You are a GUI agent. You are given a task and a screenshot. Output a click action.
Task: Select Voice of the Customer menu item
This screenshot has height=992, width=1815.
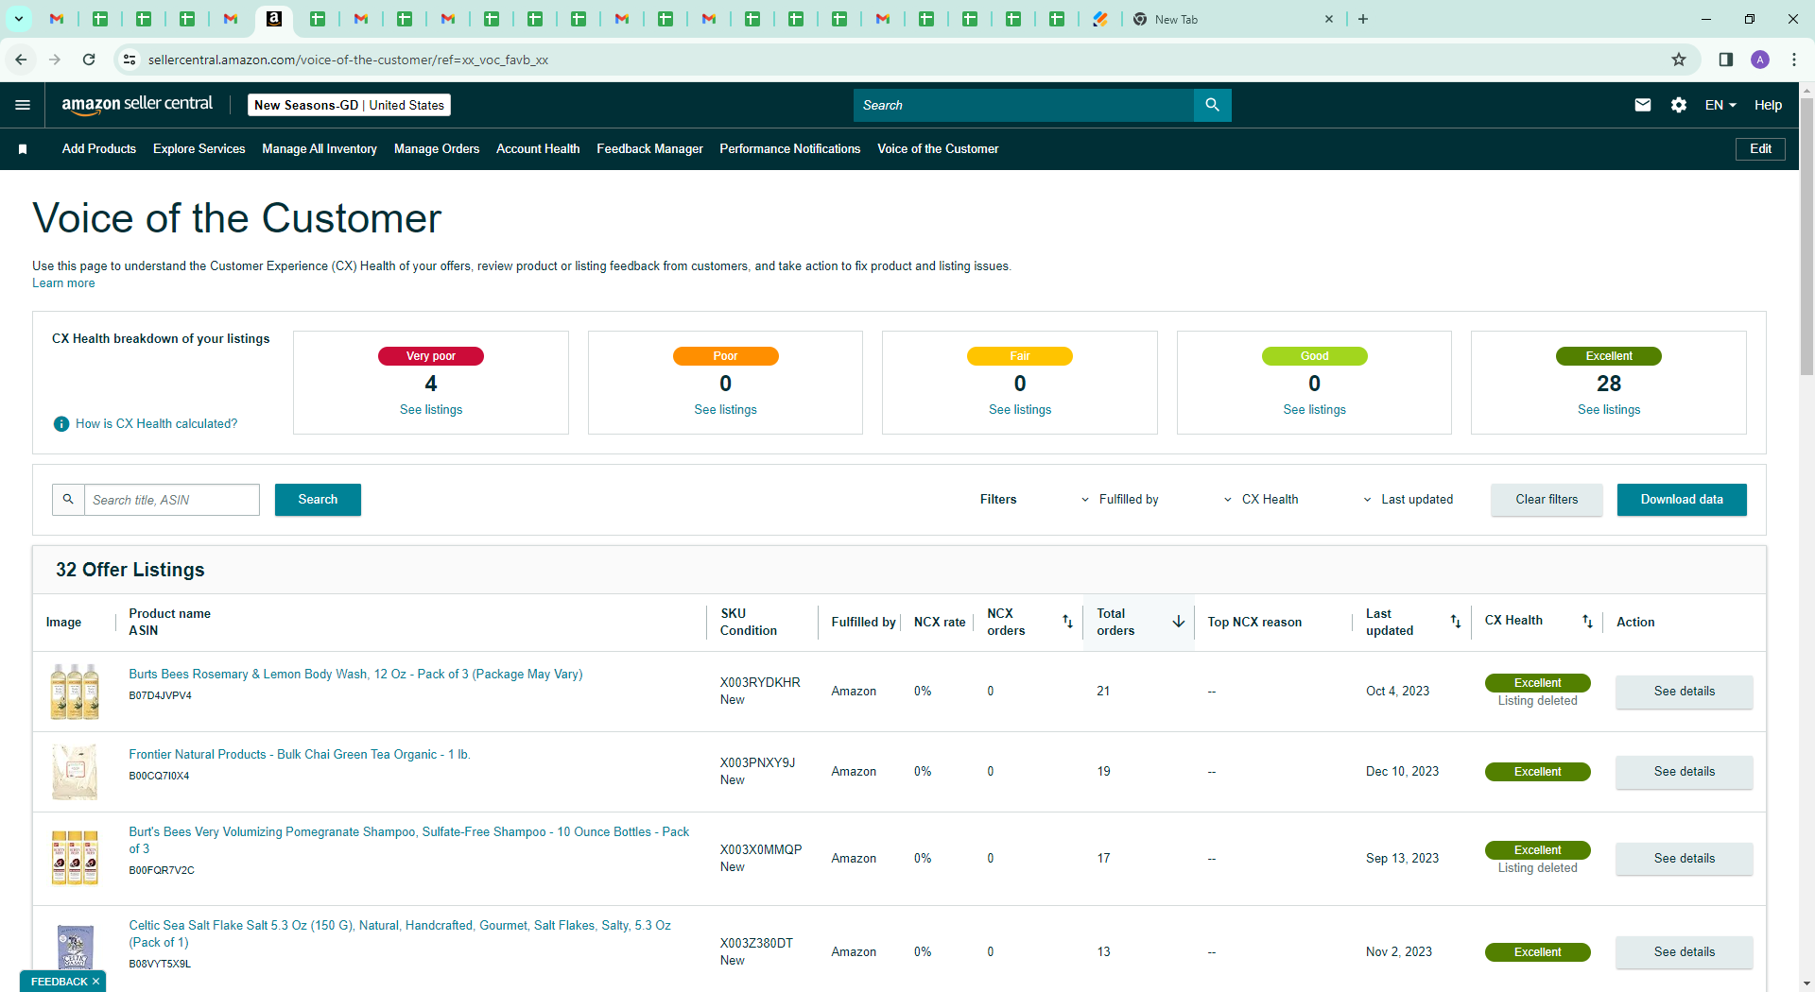[x=938, y=149]
